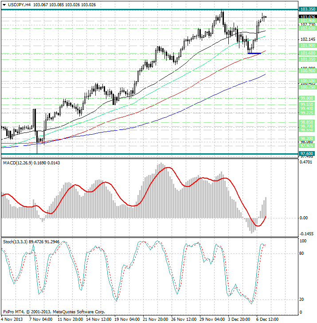
Task: Click the Stochastic 80 level label
Action: coord(301,253)
